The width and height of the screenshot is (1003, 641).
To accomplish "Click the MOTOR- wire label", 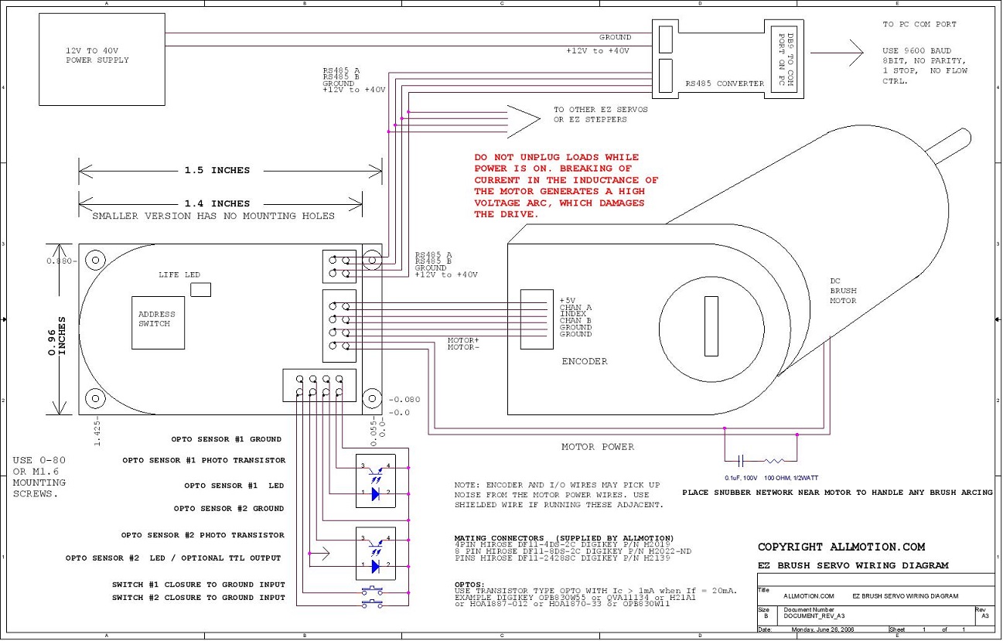I will tap(464, 348).
